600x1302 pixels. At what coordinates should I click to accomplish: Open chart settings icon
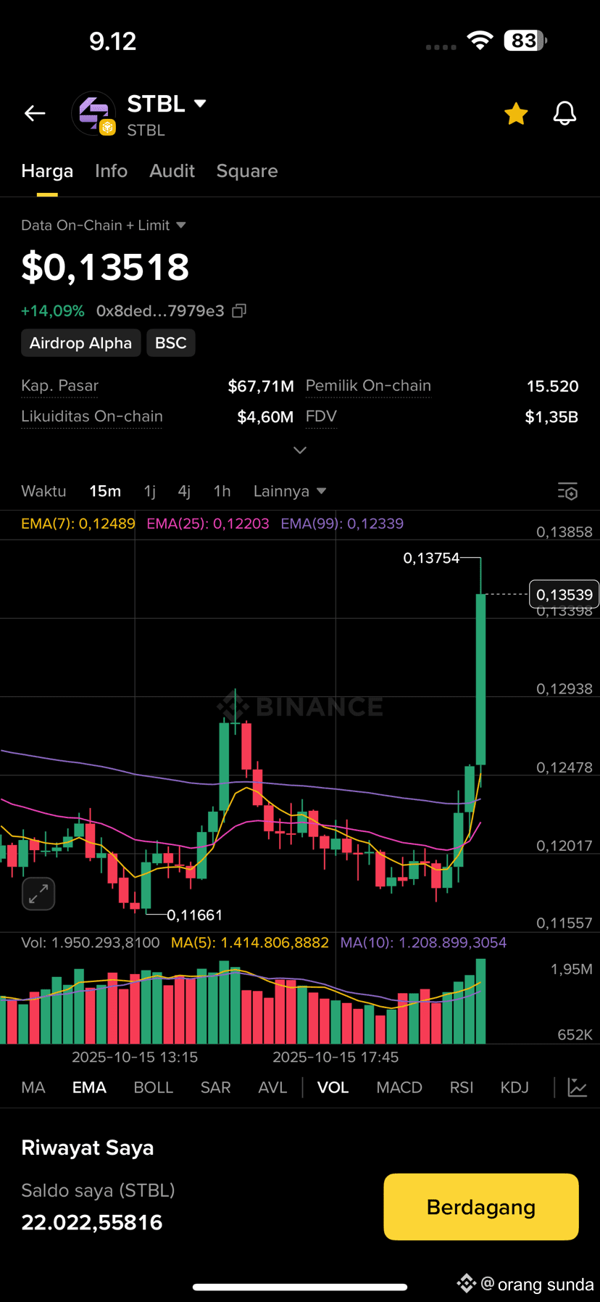[x=567, y=492]
